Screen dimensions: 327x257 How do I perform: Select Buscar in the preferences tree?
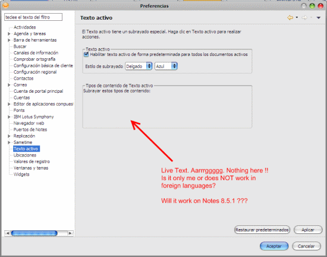pos(20,46)
